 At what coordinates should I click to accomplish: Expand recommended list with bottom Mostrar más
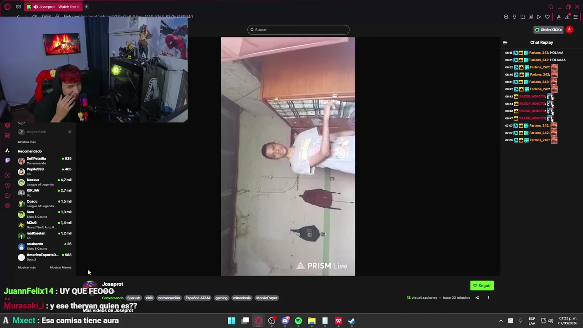pos(26,267)
